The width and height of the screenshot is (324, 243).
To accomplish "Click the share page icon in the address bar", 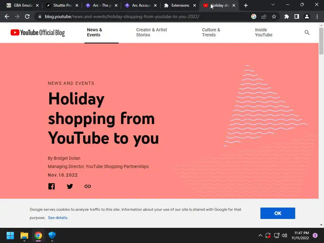I will tap(264, 16).
